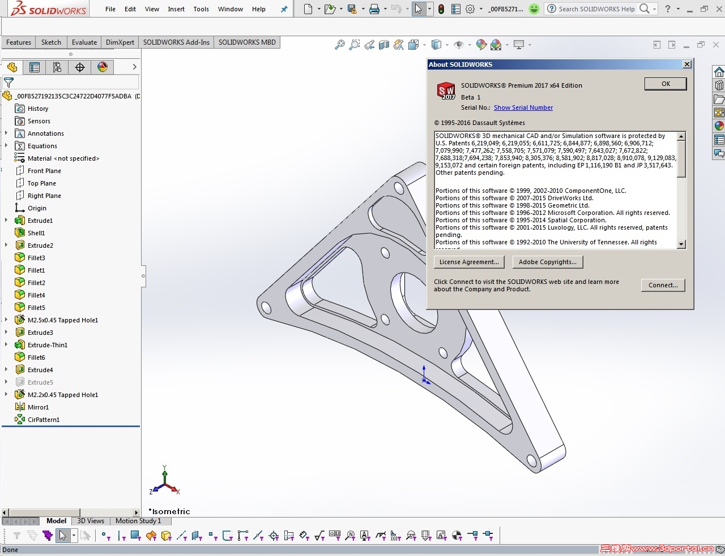725x556 pixels.
Task: Expand the Annotations folder
Action: click(x=6, y=133)
